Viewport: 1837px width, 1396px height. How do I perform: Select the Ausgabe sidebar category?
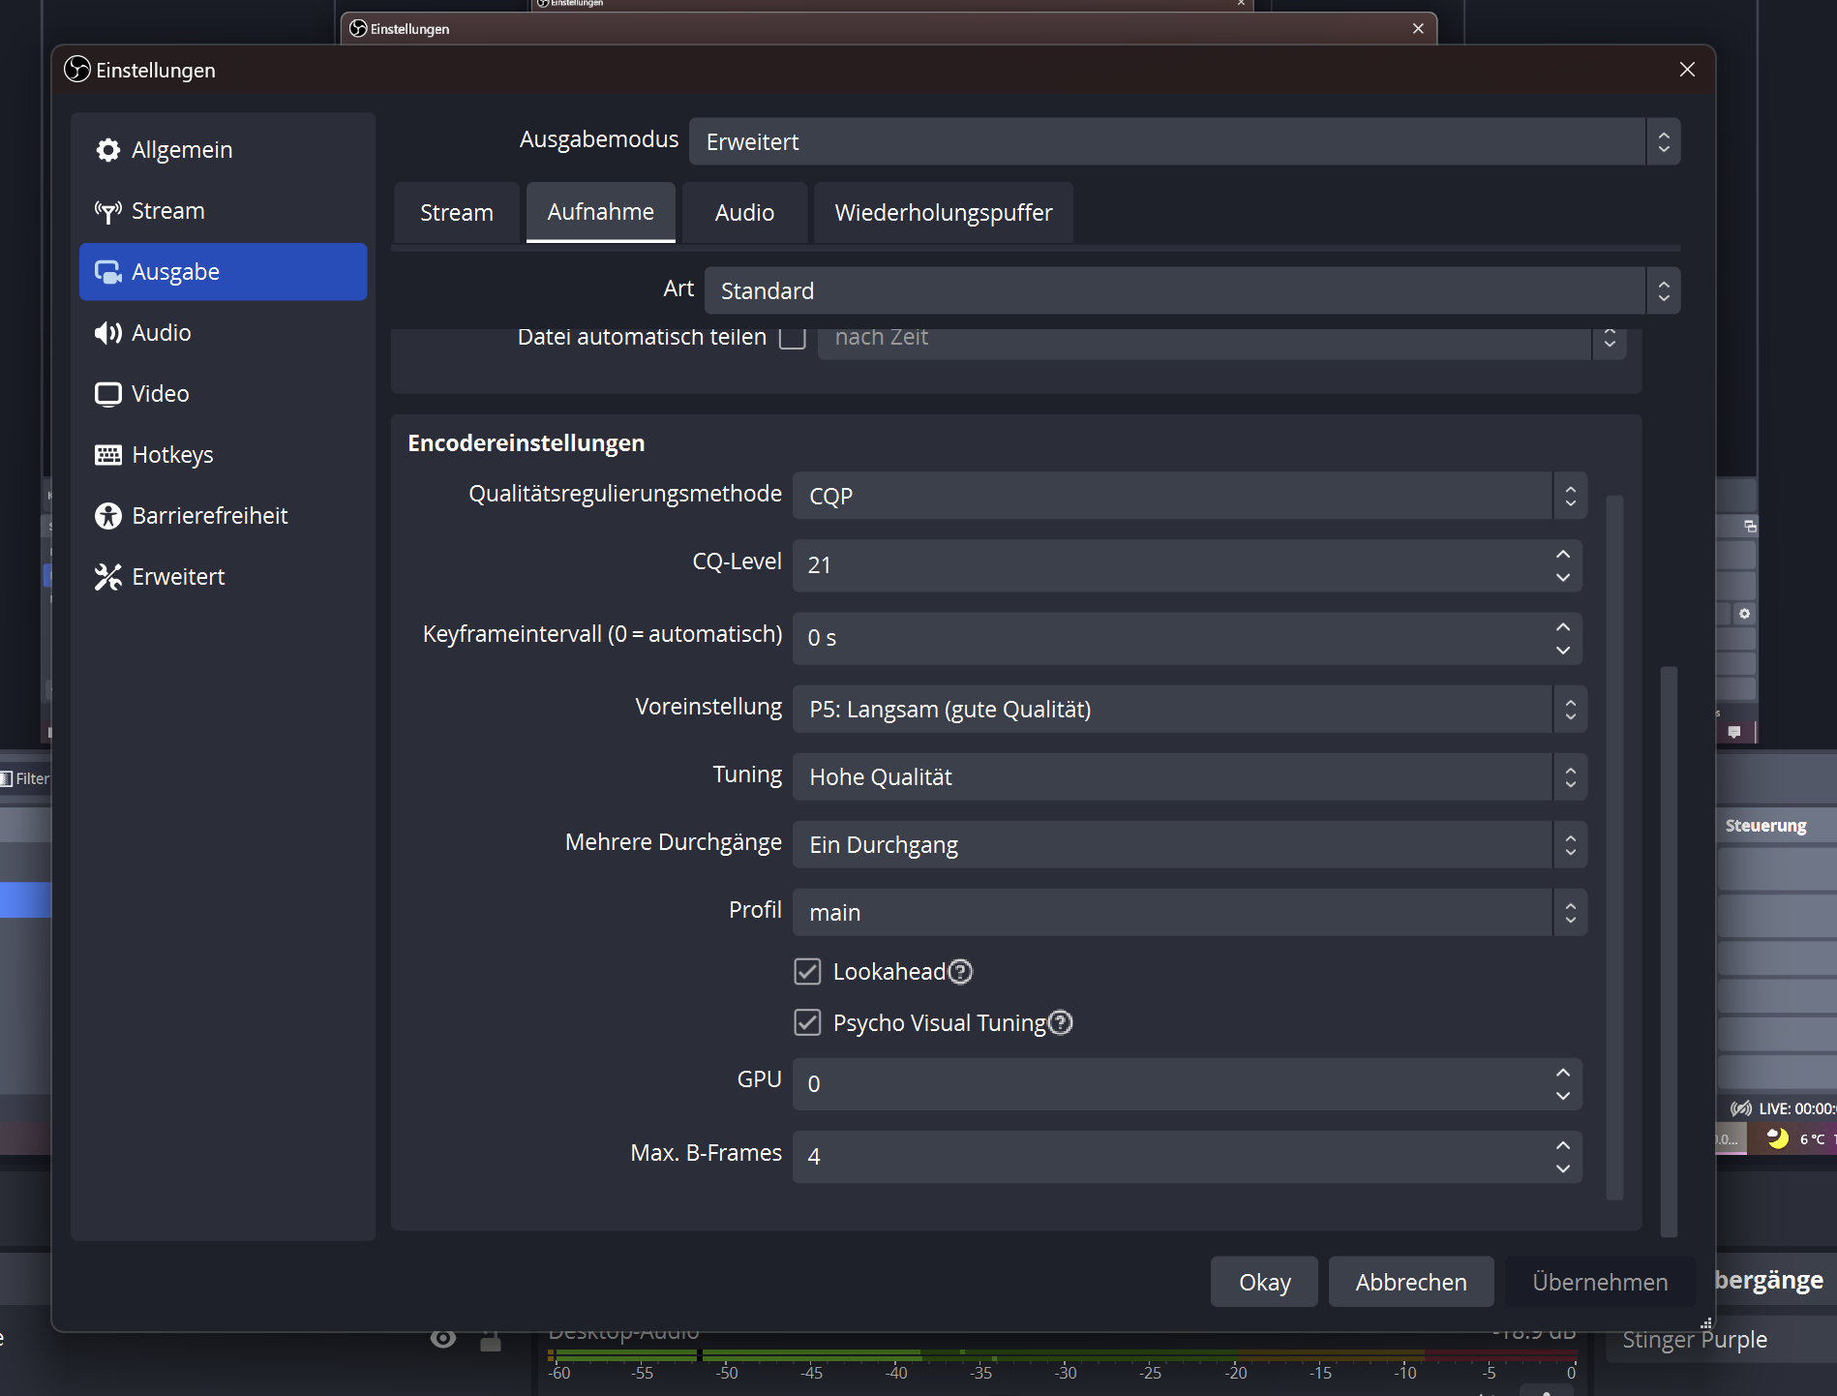[x=223, y=272]
